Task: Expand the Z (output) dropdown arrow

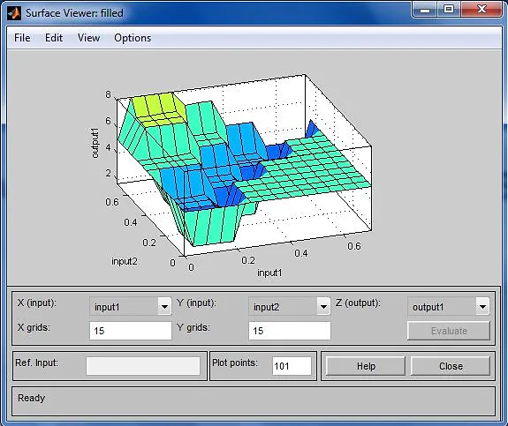Action: click(x=482, y=306)
